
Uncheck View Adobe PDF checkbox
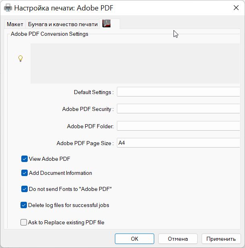(x=24, y=159)
